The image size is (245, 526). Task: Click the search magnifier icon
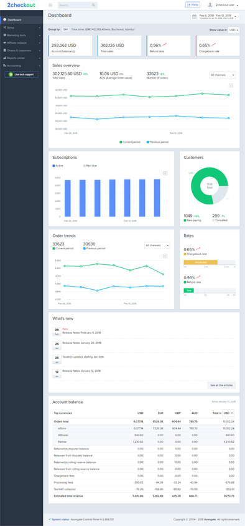point(93,6)
